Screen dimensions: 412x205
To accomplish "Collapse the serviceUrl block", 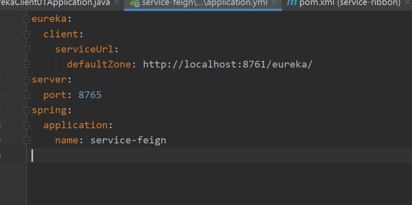I will pos(27,49).
